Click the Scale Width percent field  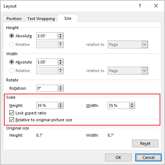118,105
